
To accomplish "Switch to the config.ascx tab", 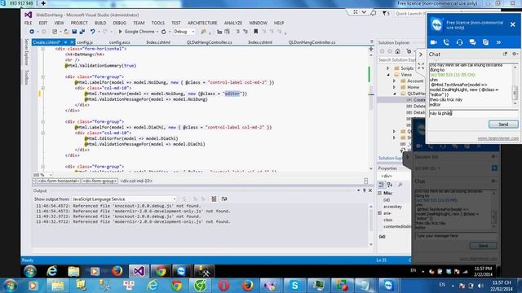I will pos(120,42).
